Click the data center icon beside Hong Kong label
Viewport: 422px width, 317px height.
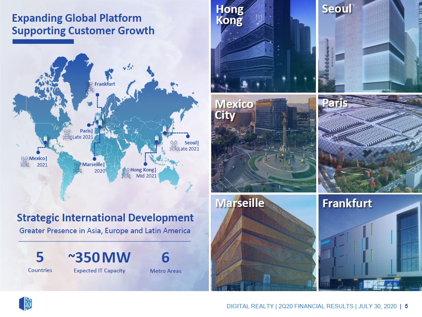coord(126,173)
